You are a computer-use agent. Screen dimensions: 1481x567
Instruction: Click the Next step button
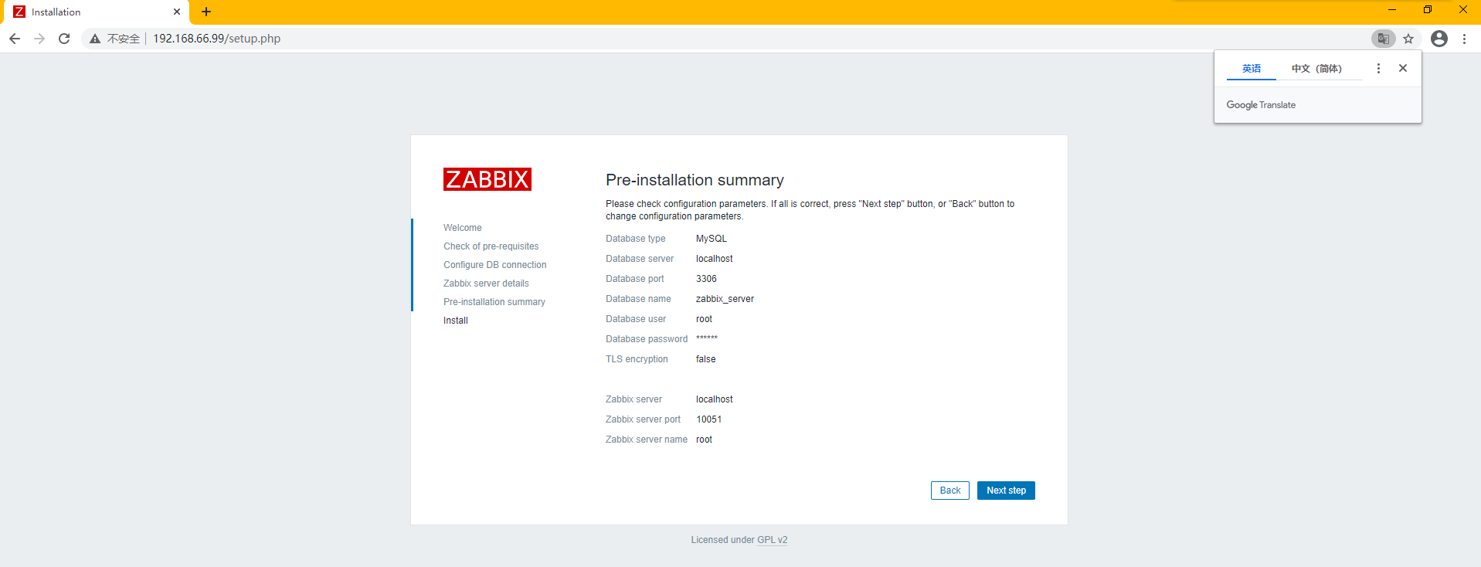(1006, 491)
